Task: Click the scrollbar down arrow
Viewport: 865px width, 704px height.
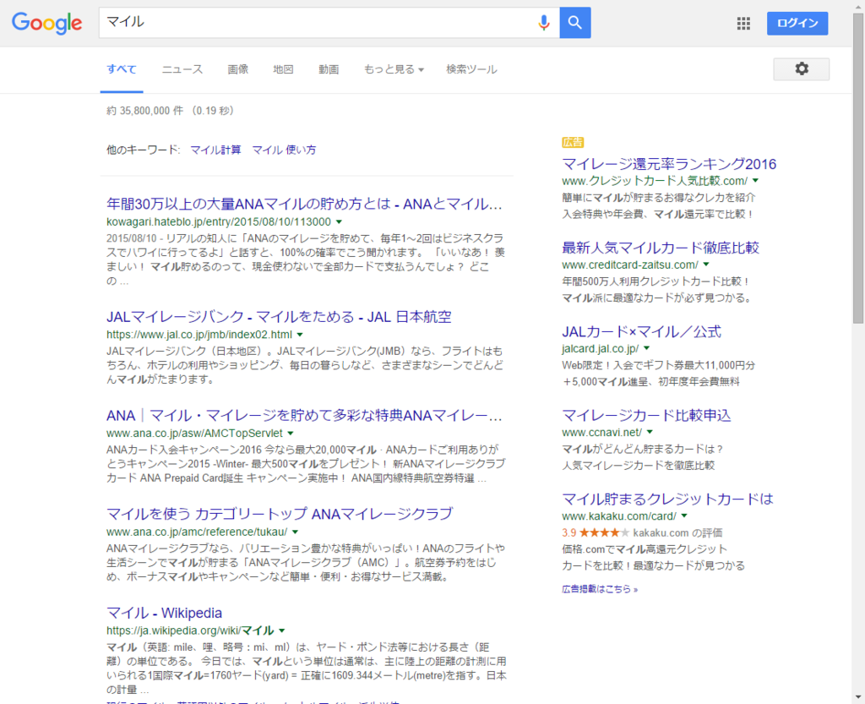Action: [x=858, y=698]
